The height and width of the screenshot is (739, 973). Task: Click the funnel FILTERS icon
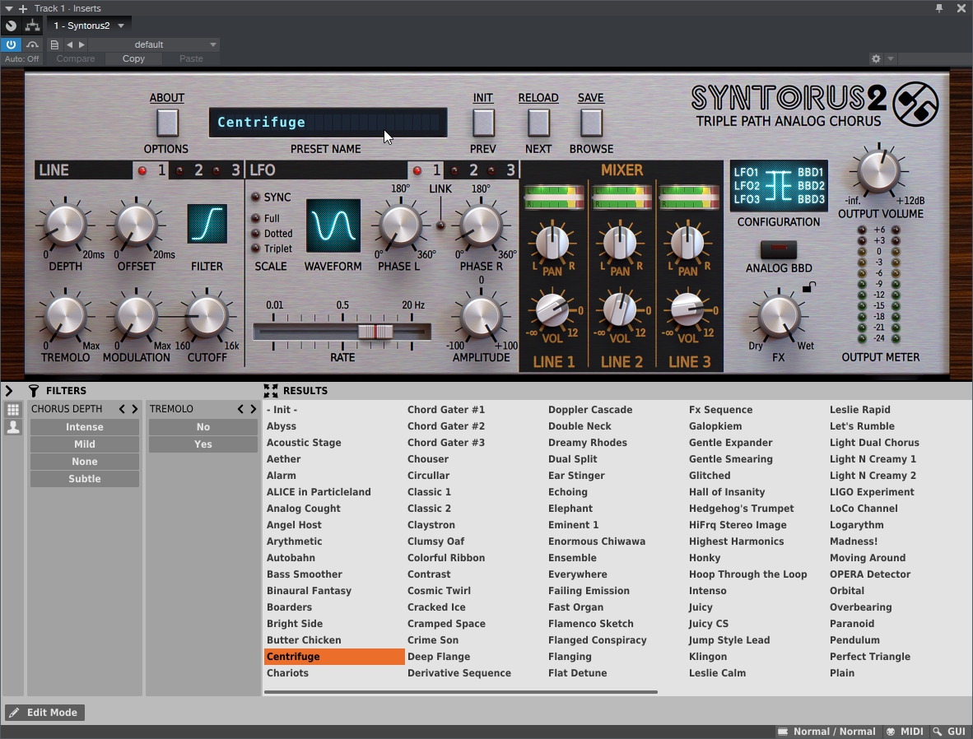click(x=34, y=390)
